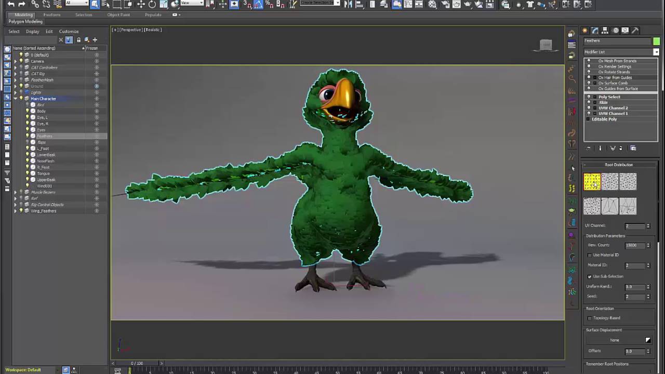Expand the Muscle Bezers layer
Image resolution: width=665 pixels, height=374 pixels.
(x=15, y=192)
